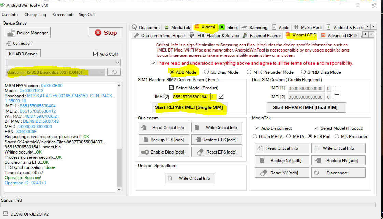383x219 pixels.
Task: Select the Xiaomi CPID sub-tab
Action: pyautogui.click(x=301, y=35)
